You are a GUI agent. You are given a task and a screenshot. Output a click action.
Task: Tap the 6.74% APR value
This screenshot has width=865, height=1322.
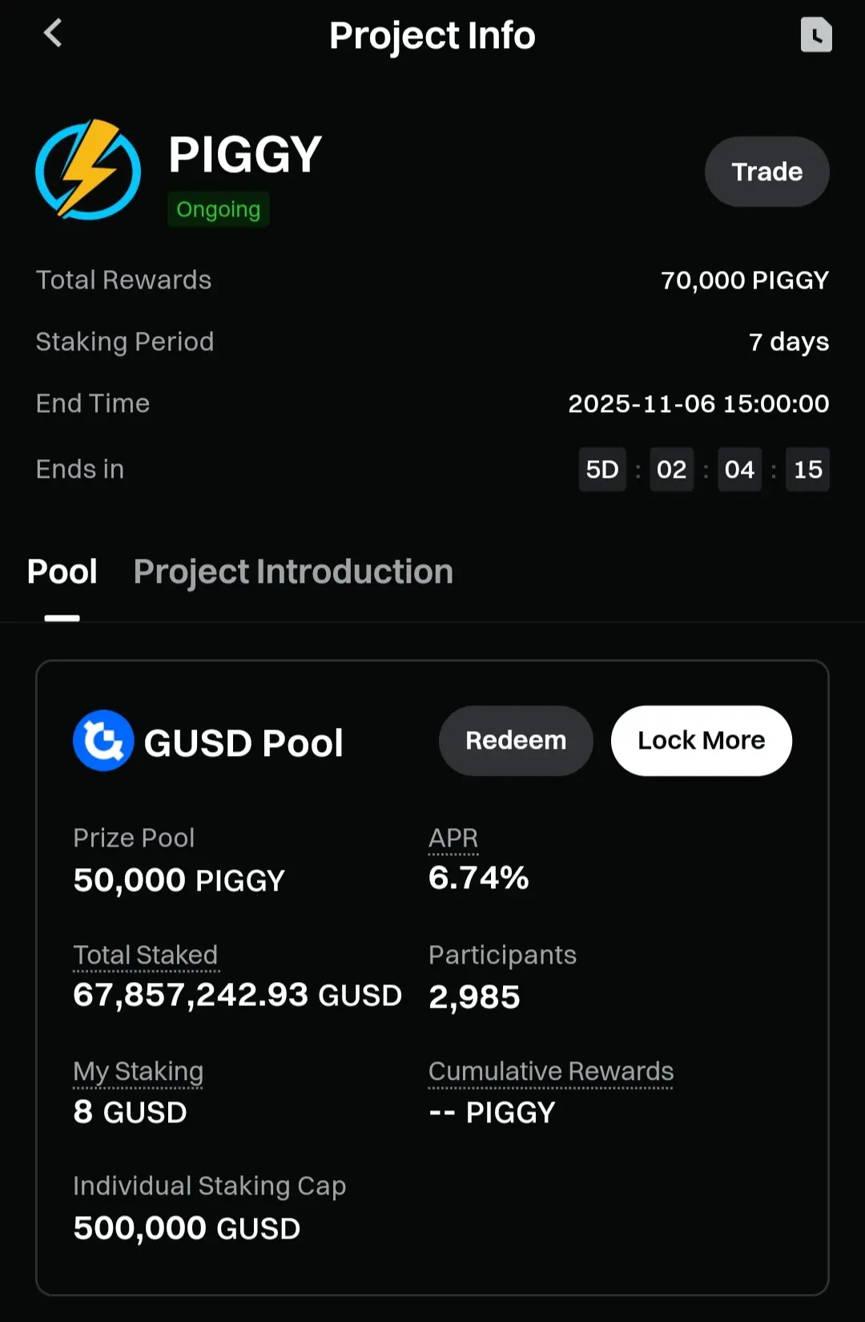point(479,878)
